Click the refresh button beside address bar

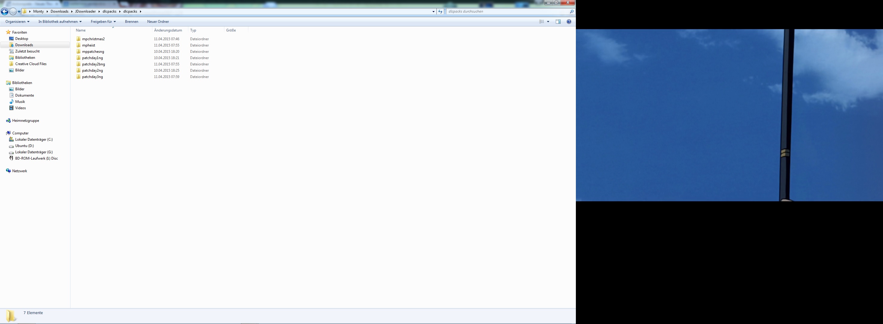[441, 11]
